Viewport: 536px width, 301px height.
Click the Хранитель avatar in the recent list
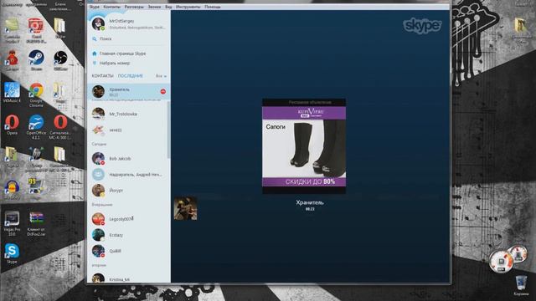point(98,92)
